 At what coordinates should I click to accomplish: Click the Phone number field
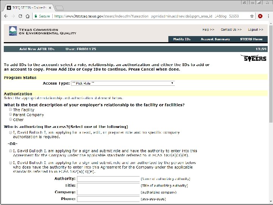tap(108, 199)
